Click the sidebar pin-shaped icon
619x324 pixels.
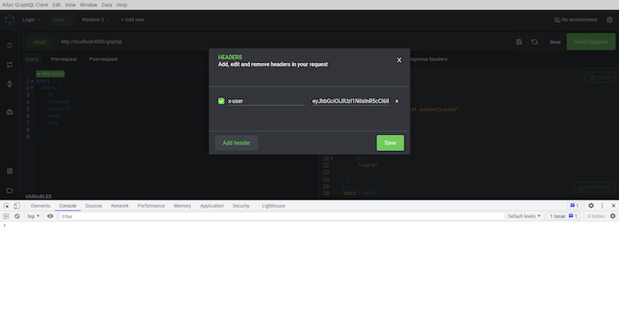(x=9, y=84)
